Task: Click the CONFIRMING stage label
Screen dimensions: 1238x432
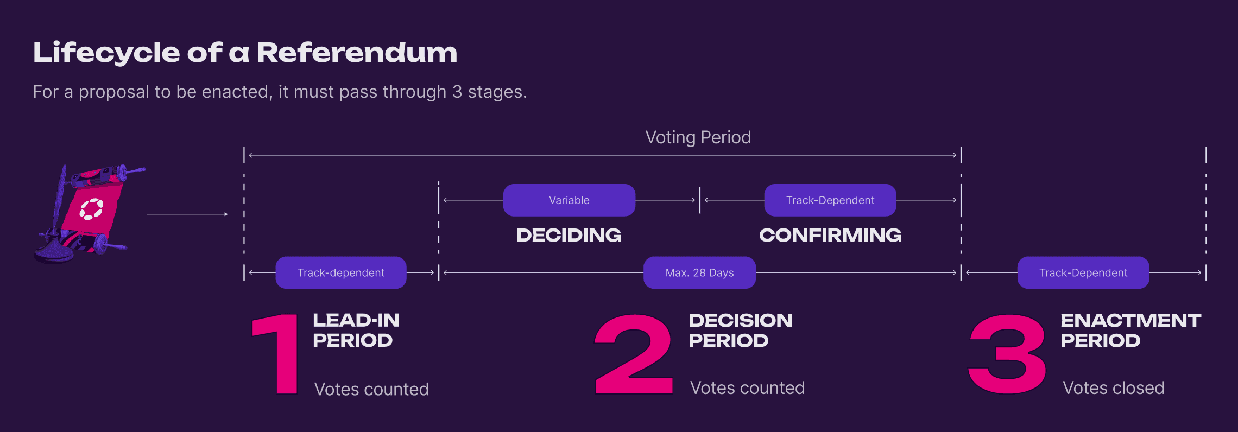Action: click(830, 235)
